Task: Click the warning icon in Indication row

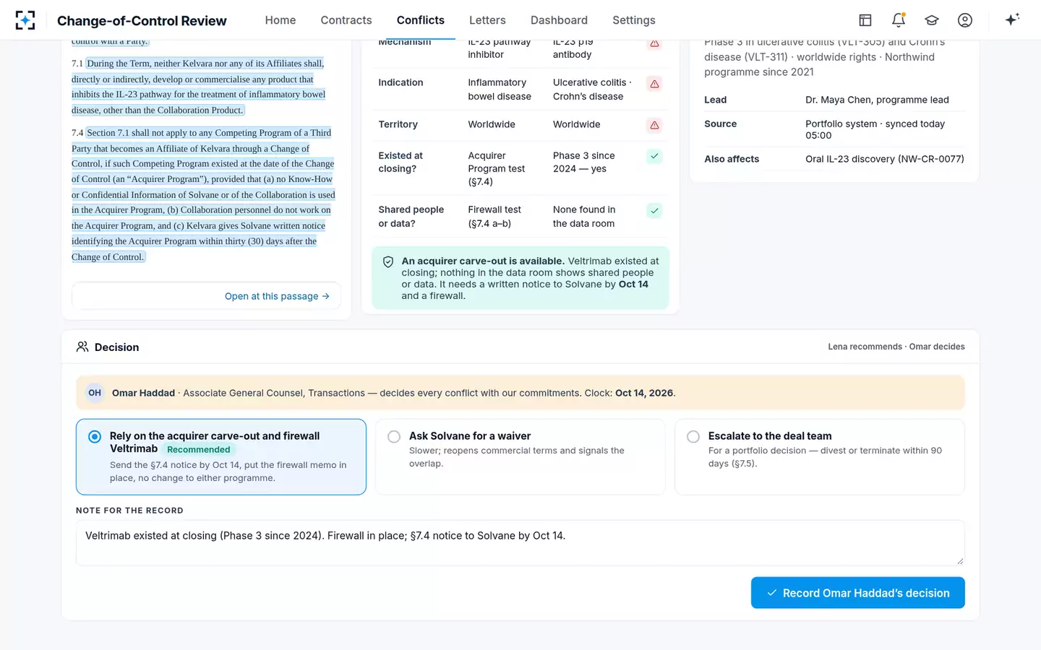Action: tap(654, 84)
